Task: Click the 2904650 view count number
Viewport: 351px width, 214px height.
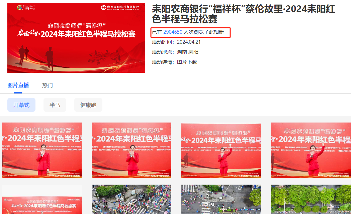Action: (173, 32)
